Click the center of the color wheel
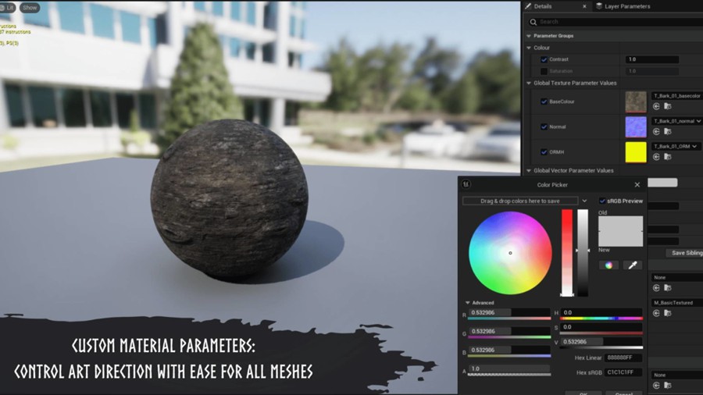Viewport: 703px width, 395px height. coord(510,253)
